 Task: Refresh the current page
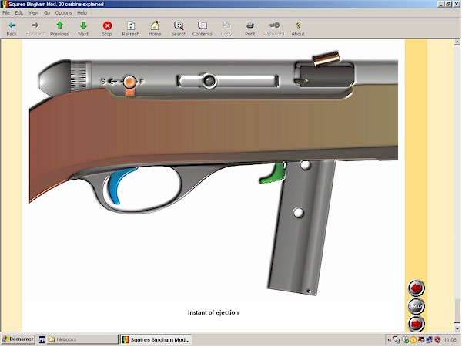[131, 29]
